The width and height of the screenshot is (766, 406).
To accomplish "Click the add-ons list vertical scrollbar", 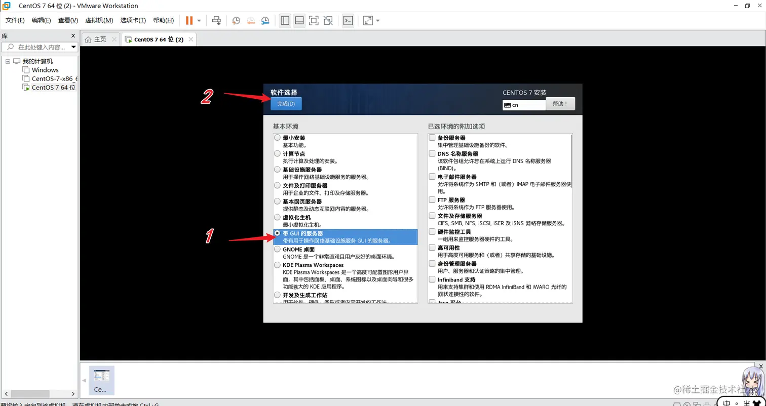I will click(571, 162).
